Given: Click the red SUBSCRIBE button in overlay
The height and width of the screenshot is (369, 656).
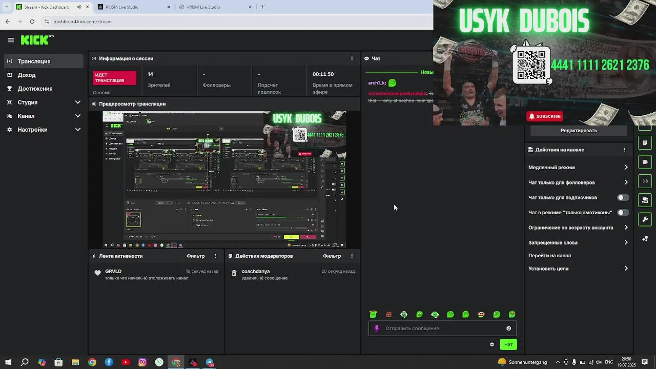Looking at the screenshot, I should pos(544,116).
